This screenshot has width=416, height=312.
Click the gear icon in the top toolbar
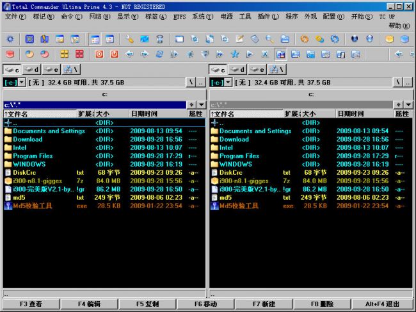pyautogui.click(x=10, y=39)
